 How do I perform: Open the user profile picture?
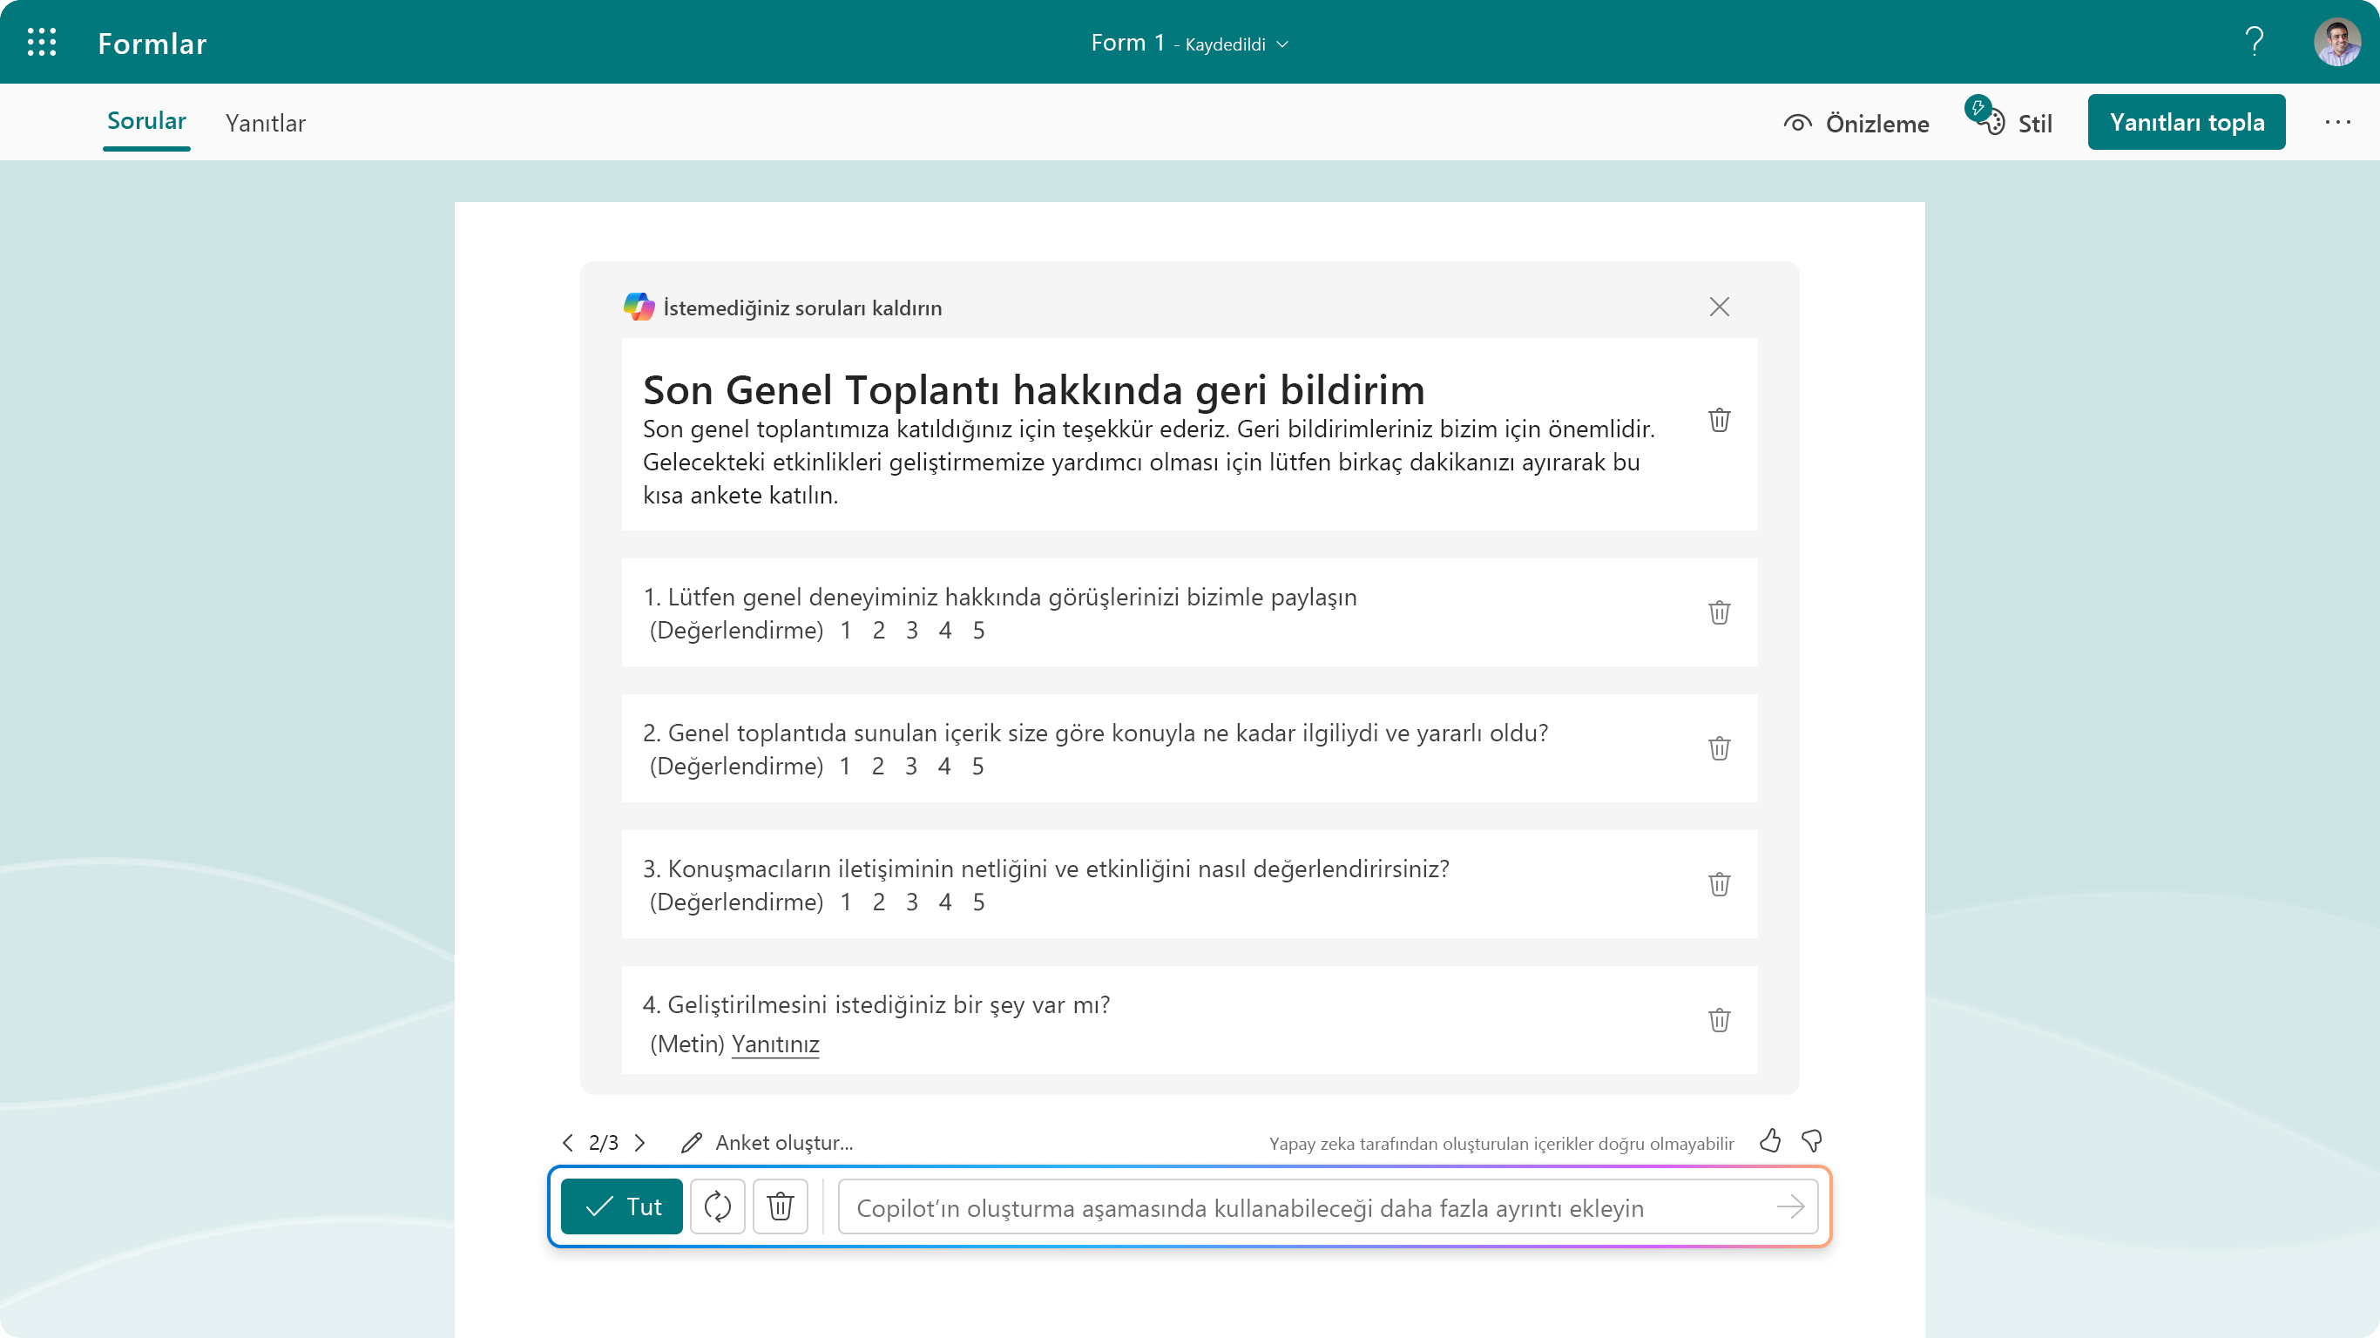pyautogui.click(x=2336, y=43)
